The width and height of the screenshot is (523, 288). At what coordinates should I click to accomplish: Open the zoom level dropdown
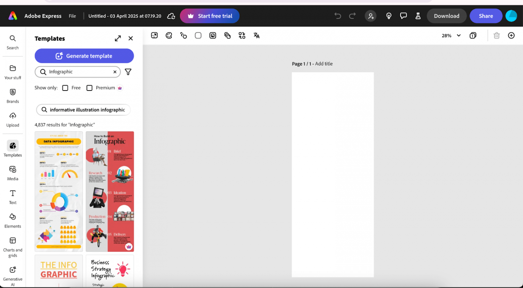pos(451,35)
